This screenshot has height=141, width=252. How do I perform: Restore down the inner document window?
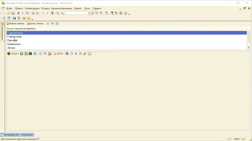[x=245, y=8]
